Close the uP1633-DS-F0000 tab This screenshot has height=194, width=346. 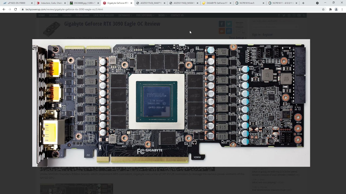click(32, 3)
